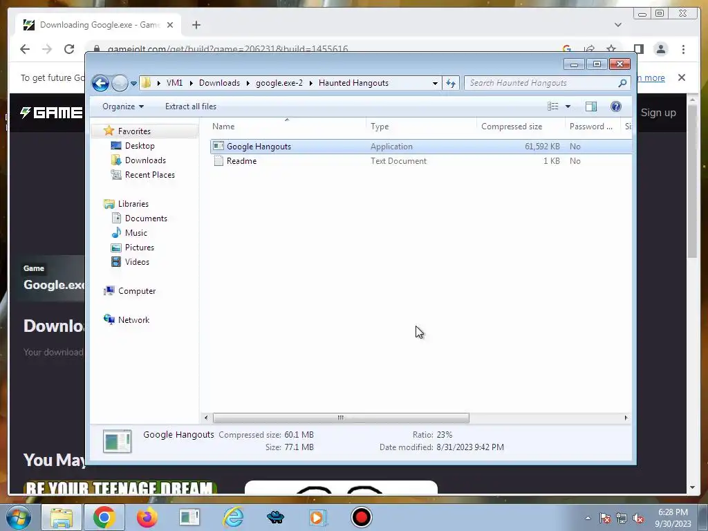Click Computer in navigation pane
The height and width of the screenshot is (531, 708).
[137, 291]
